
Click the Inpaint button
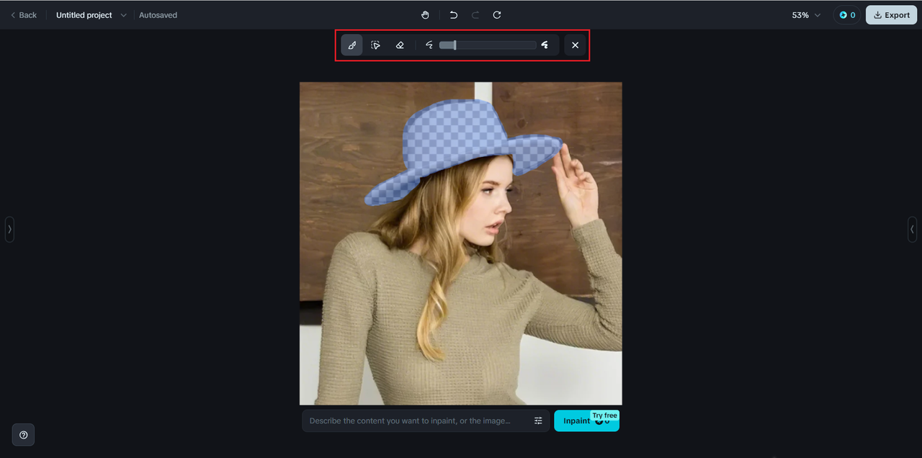point(586,421)
